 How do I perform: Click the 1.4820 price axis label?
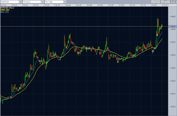[x=172, y=81]
